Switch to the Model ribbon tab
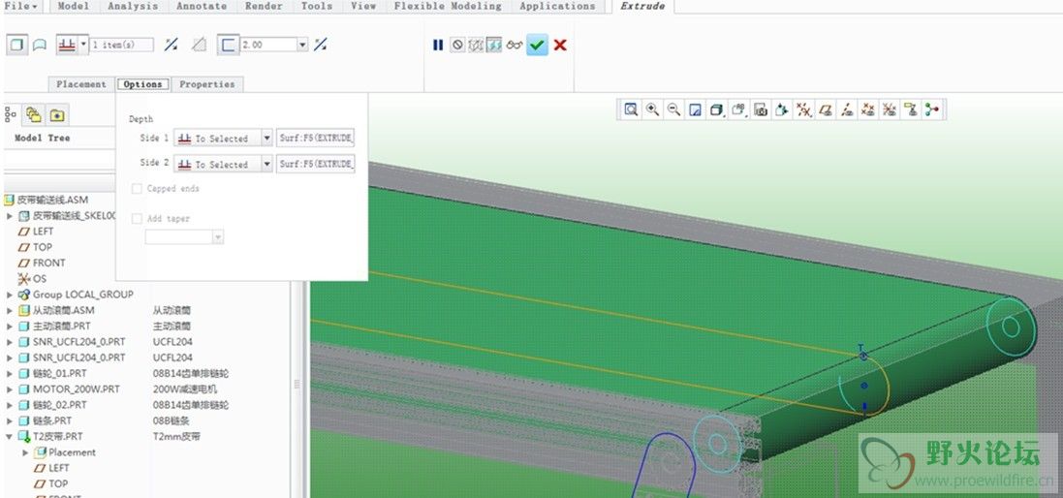Screen dimensions: 1063x498 pyautogui.click(x=73, y=6)
